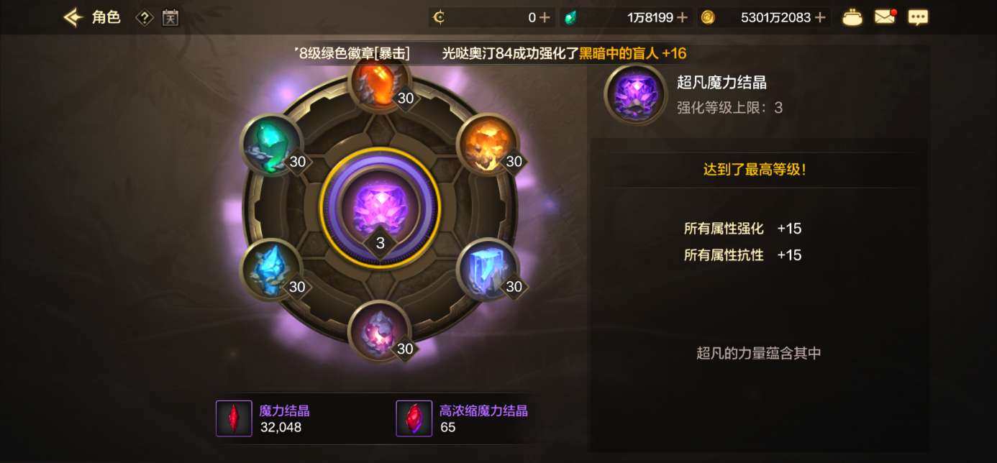Open the question mark help icon
Image resolution: width=997 pixels, height=463 pixels.
tap(145, 18)
